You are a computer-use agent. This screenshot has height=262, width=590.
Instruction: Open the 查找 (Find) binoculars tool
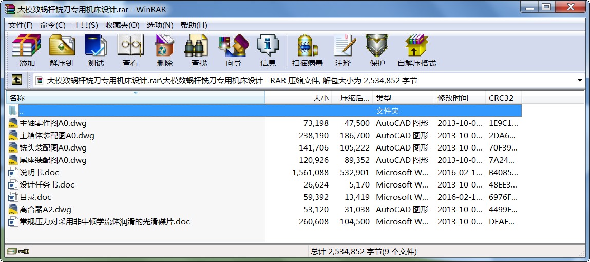pyautogui.click(x=199, y=50)
